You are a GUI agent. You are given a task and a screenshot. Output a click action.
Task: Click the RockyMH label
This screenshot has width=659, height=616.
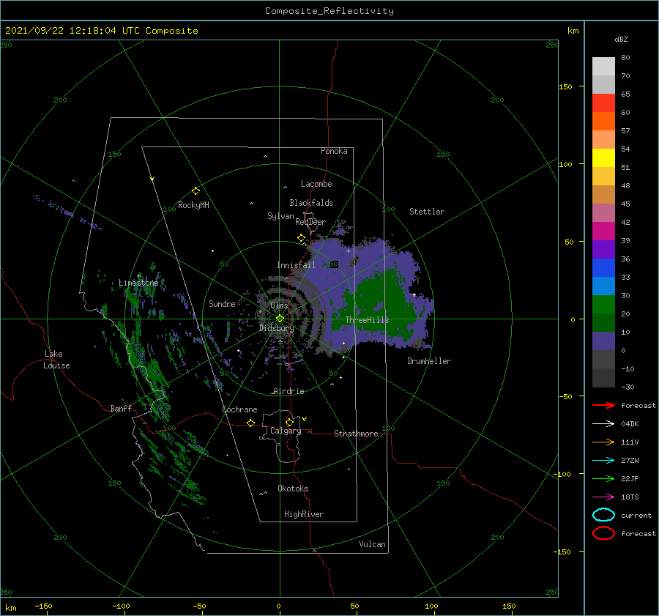click(x=193, y=205)
